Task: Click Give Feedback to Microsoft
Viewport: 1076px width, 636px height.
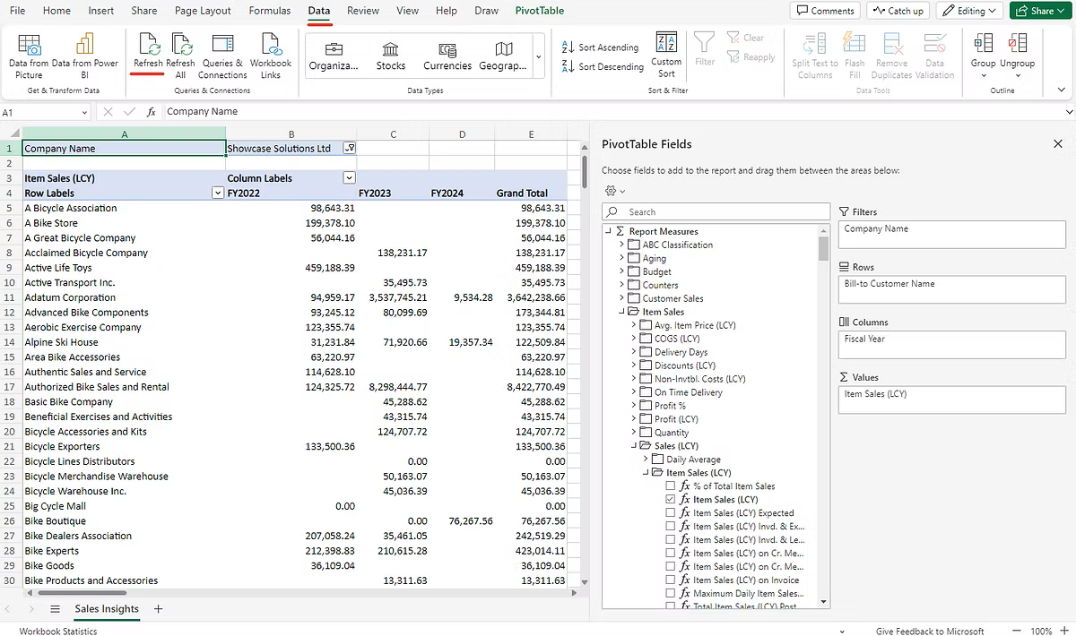Action: (x=930, y=632)
